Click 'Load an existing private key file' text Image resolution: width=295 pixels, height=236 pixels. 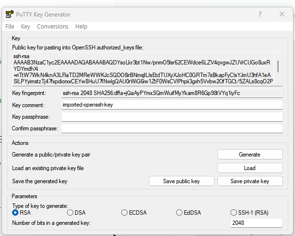48,168
